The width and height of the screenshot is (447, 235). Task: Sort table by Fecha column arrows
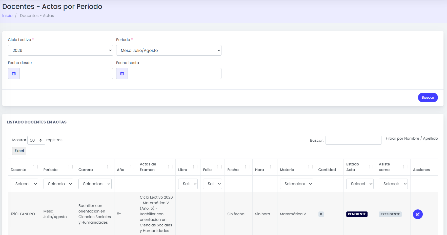pyautogui.click(x=247, y=167)
